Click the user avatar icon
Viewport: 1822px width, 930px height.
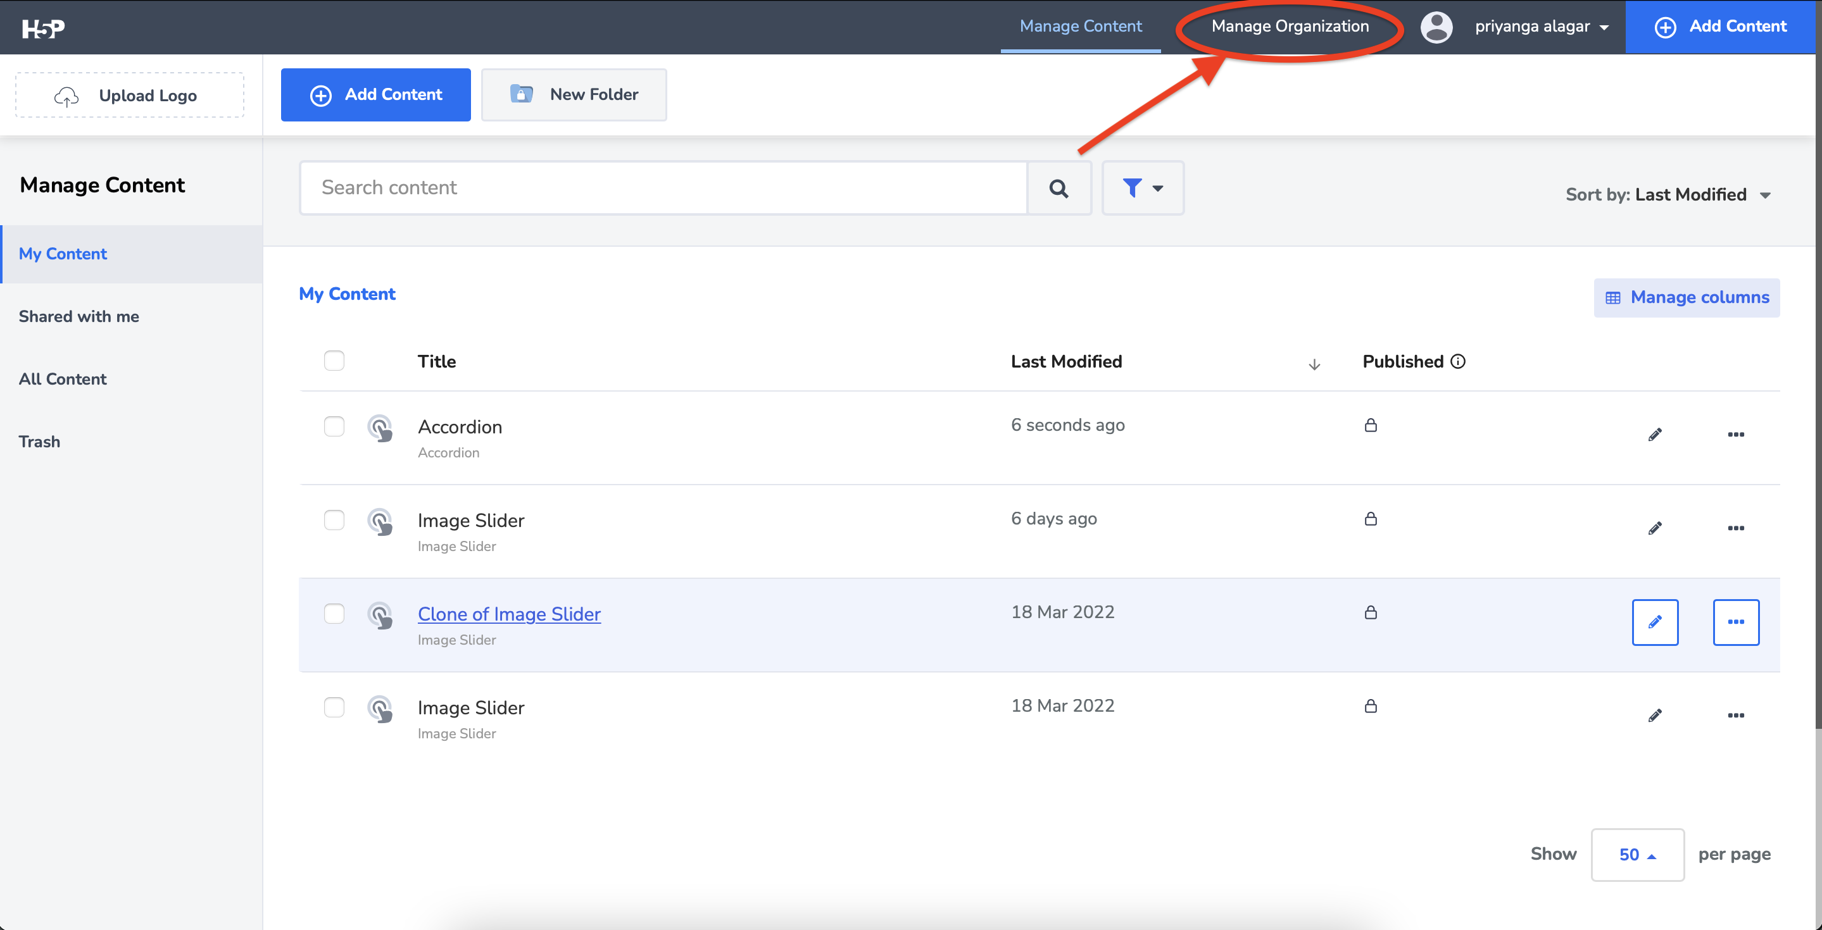click(1436, 28)
